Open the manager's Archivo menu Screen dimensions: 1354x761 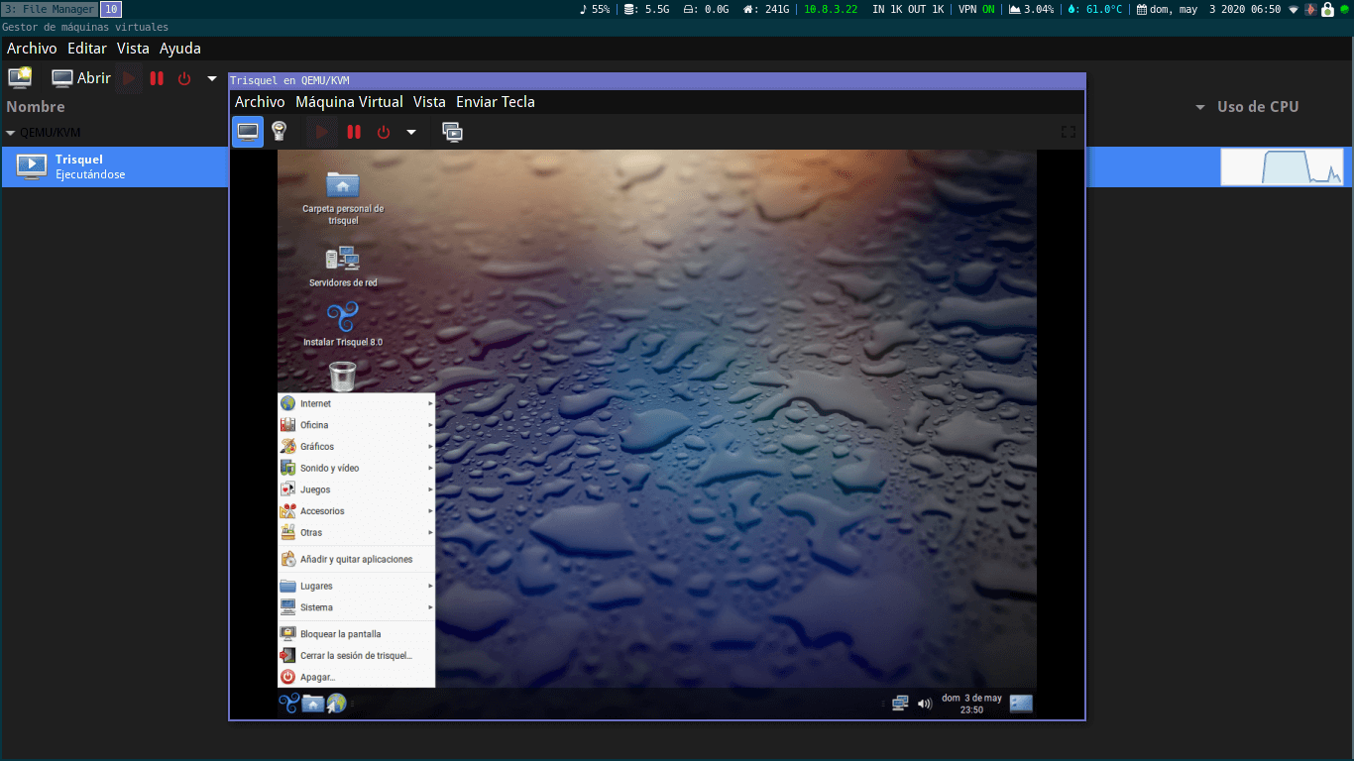32,48
